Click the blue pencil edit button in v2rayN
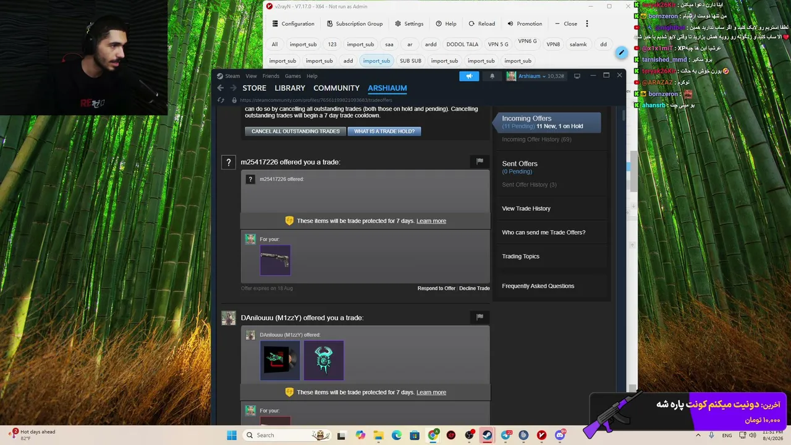Screen dimensions: 791x445 tap(621, 53)
